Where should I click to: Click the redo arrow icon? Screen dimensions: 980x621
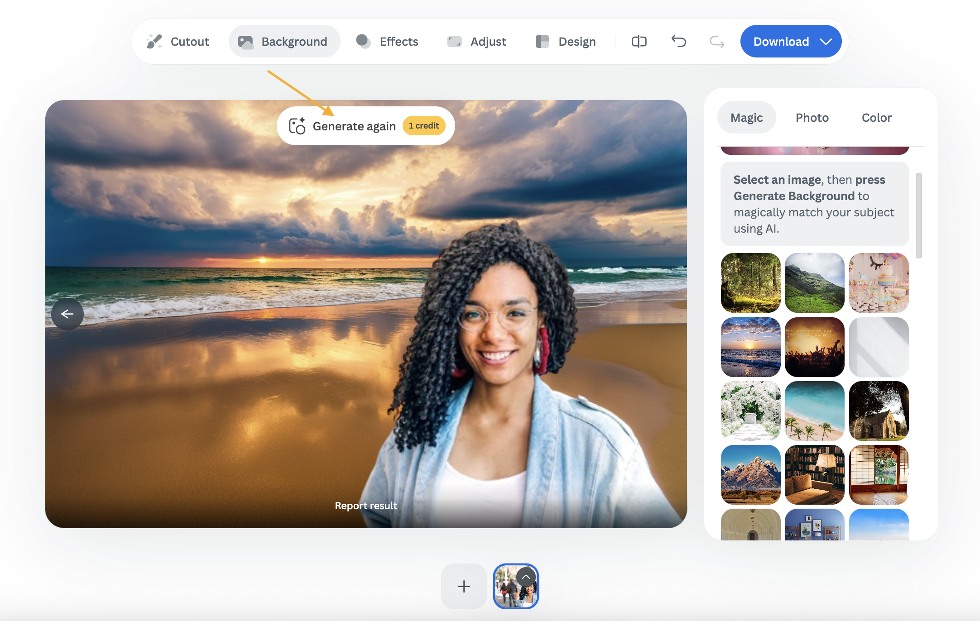(x=716, y=42)
